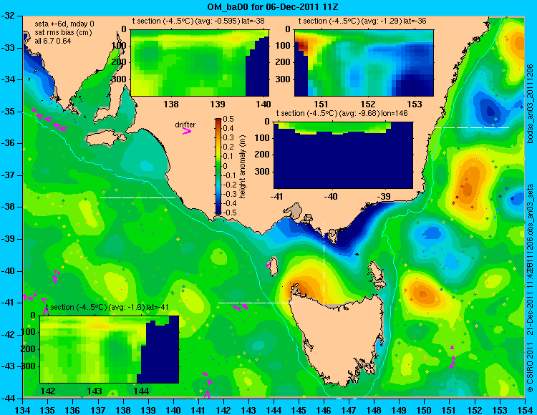Select the '© CSIRO 2011' copyright text

pyautogui.click(x=530, y=368)
